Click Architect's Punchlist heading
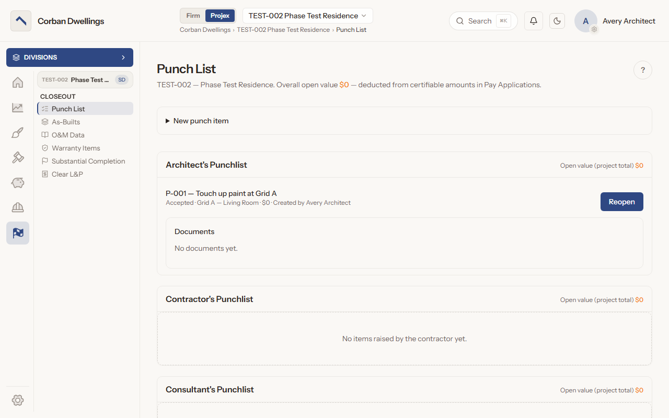This screenshot has width=669, height=418. (206, 165)
